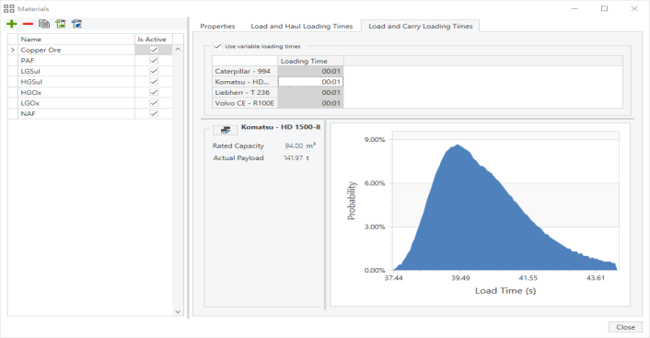
Task: Click the Materials window grid icon
Action: click(9, 8)
